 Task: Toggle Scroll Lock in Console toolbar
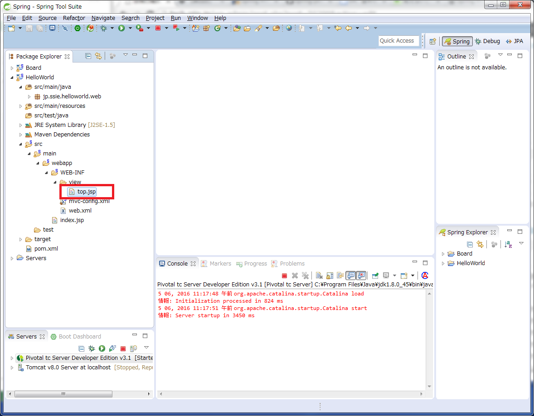pos(330,276)
